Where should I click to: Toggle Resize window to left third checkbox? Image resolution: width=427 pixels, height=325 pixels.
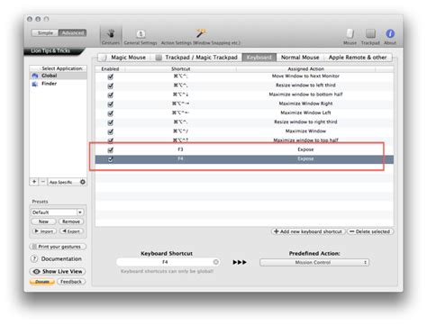coord(111,86)
